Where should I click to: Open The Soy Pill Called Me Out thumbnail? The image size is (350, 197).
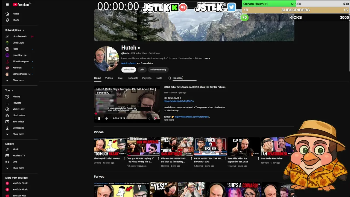110,146
